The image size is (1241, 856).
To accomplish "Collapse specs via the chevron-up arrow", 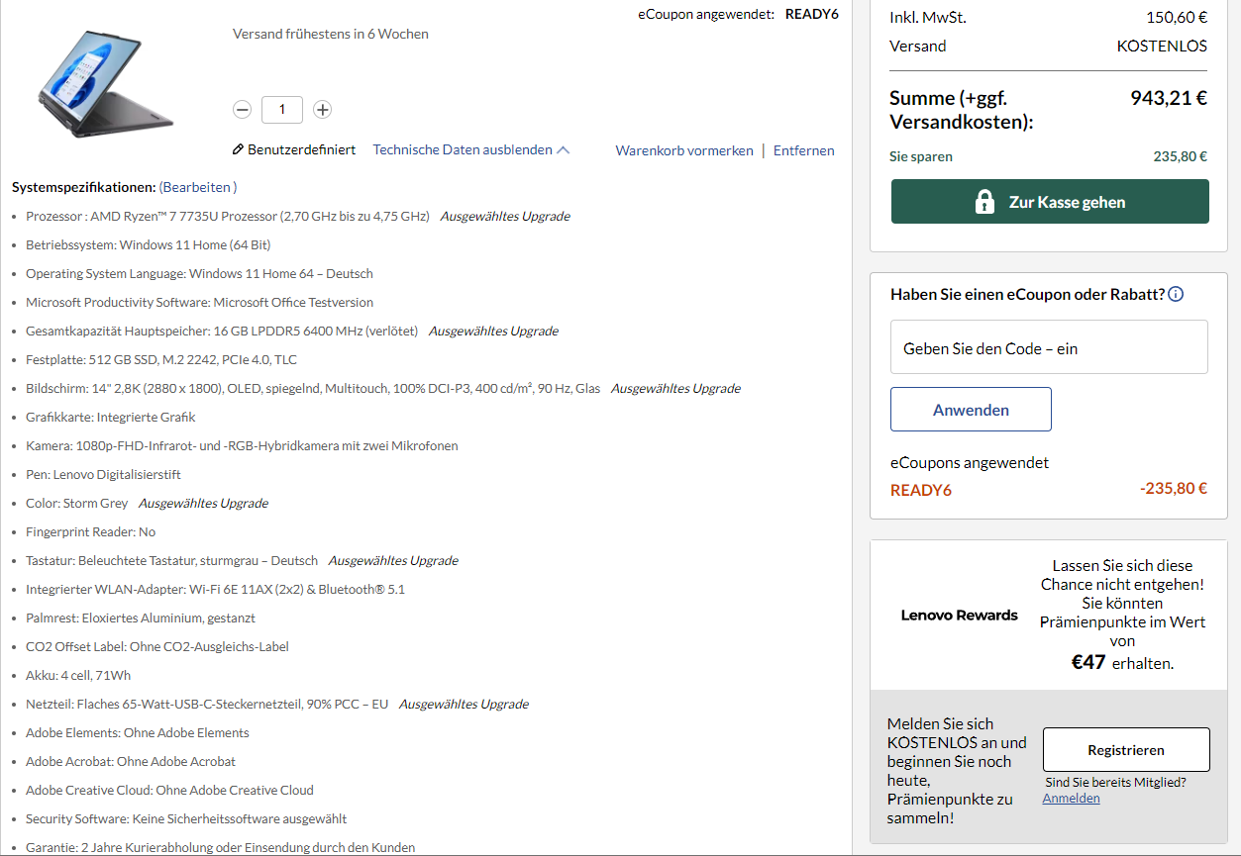I will coord(564,150).
